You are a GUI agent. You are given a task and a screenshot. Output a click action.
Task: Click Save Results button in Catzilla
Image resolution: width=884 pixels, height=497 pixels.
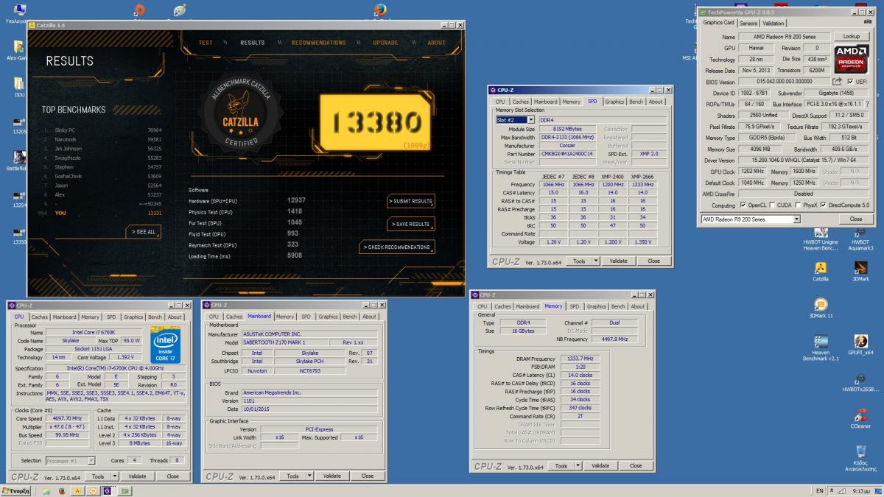point(410,224)
